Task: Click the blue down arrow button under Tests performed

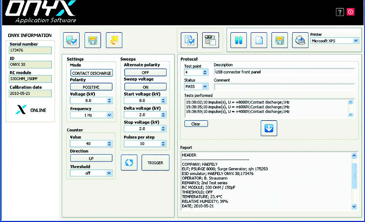Action: point(269,128)
